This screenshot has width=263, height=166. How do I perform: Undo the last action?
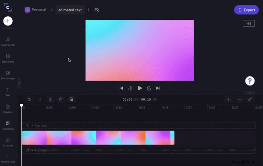click(x=29, y=99)
